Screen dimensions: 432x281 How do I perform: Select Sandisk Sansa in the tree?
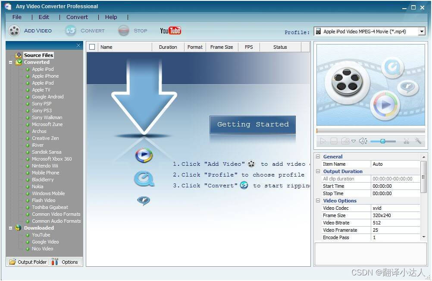[47, 152]
